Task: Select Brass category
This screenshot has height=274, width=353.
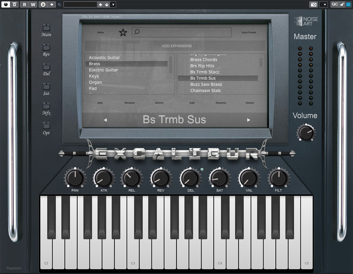Action: 126,64
